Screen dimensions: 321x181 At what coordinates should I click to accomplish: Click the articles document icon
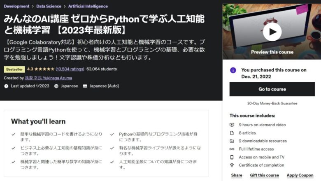(232, 133)
